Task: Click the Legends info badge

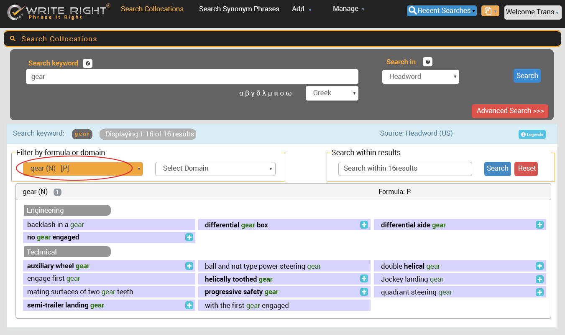Action: pyautogui.click(x=532, y=134)
